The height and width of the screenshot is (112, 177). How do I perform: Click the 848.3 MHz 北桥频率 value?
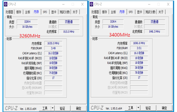pos(155,32)
